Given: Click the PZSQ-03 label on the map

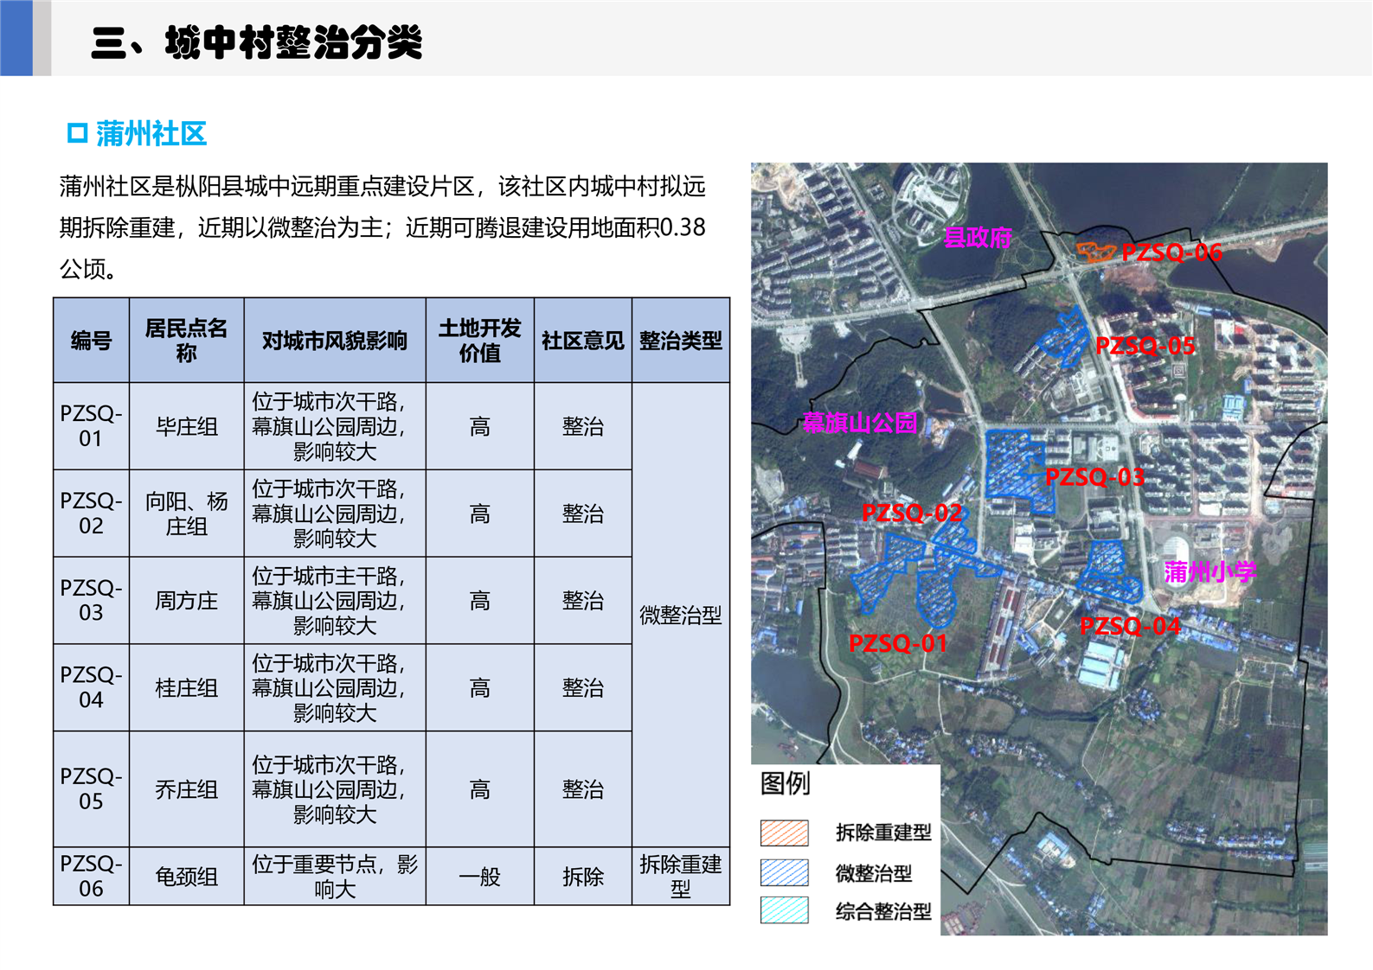Looking at the screenshot, I should (x=1094, y=477).
